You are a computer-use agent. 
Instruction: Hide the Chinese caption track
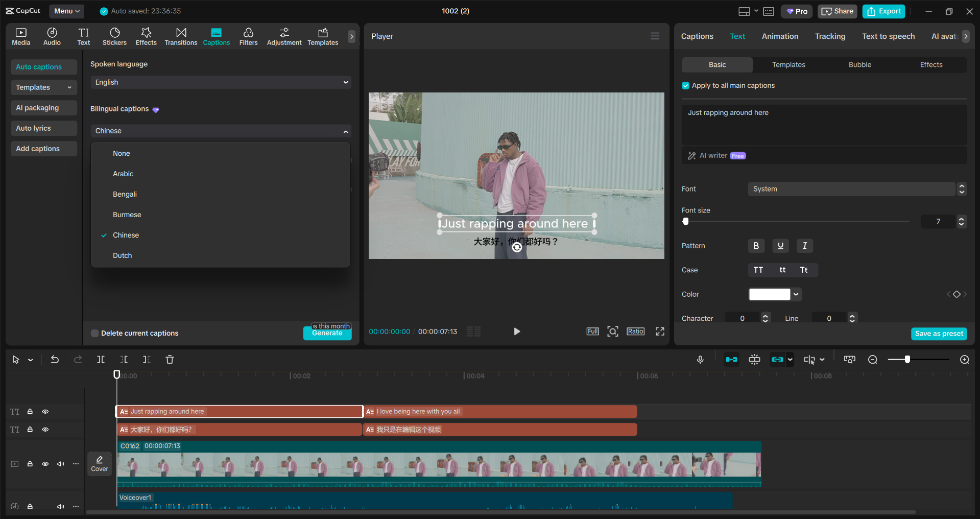point(45,429)
